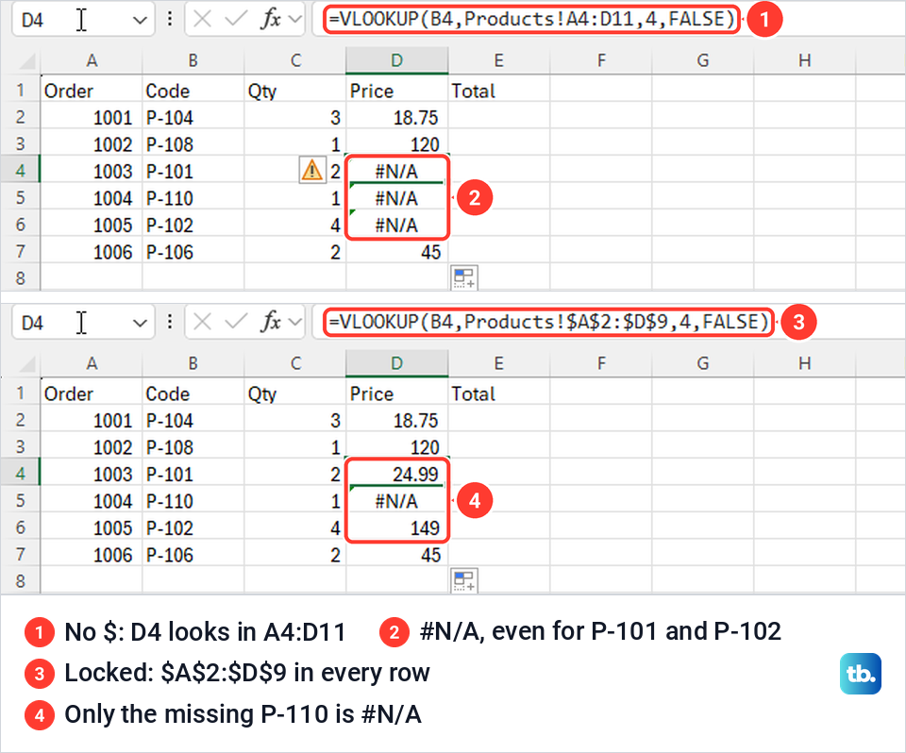Select row 8 header in upper sheet
Screen dimensions: 906x753
(x=20, y=278)
